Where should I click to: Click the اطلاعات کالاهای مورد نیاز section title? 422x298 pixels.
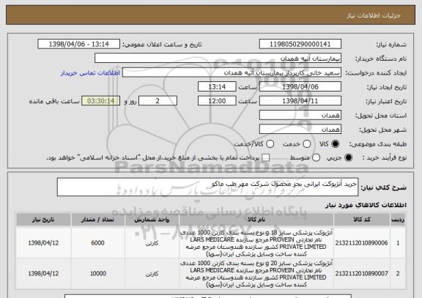click(x=366, y=205)
